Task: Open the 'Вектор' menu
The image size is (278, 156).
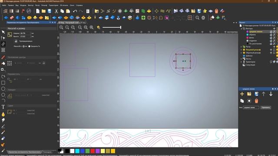Action: (31, 5)
